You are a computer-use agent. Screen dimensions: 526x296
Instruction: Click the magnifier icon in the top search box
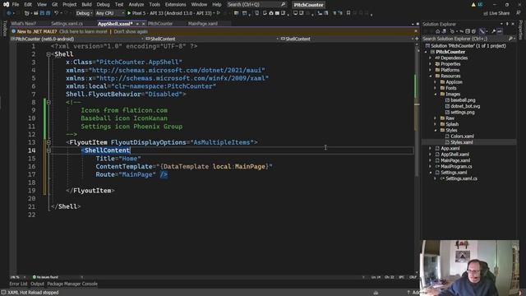[283, 5]
